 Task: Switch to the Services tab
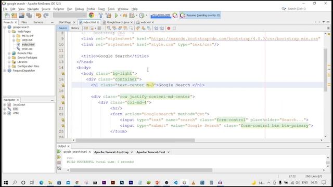click(x=38, y=22)
